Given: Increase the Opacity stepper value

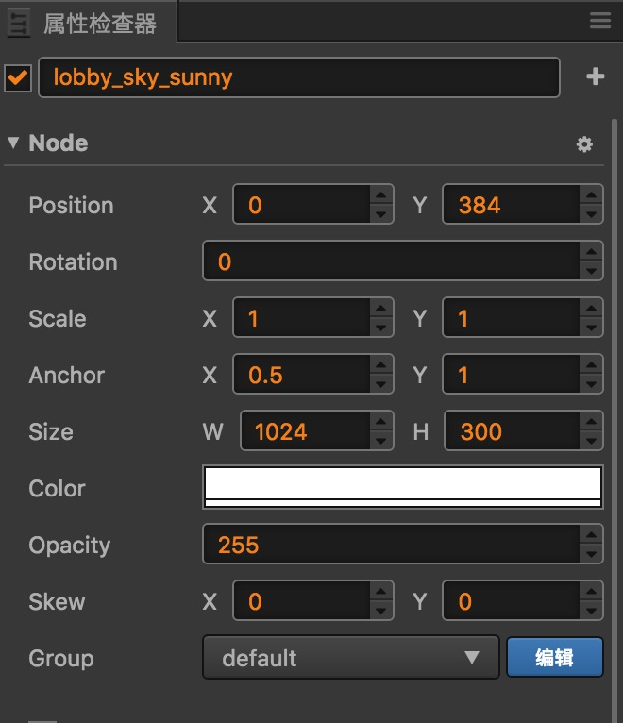Looking at the screenshot, I should 591,536.
